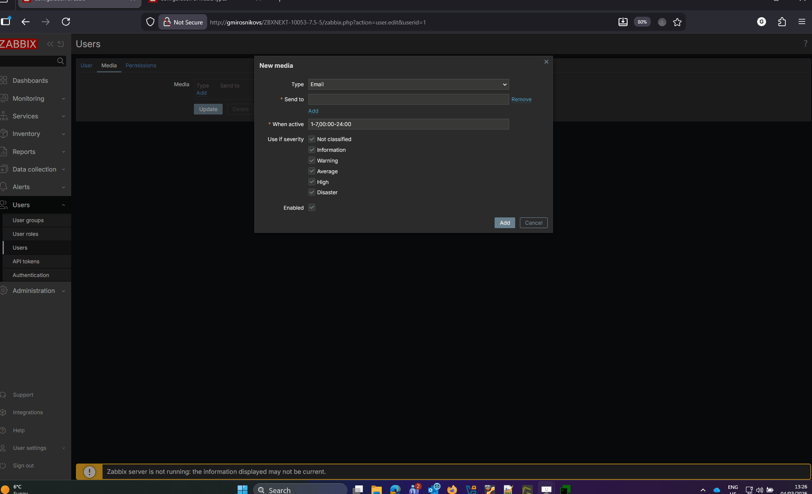The width and height of the screenshot is (812, 494).
Task: Bookmark this page using the star icon
Action: click(677, 22)
